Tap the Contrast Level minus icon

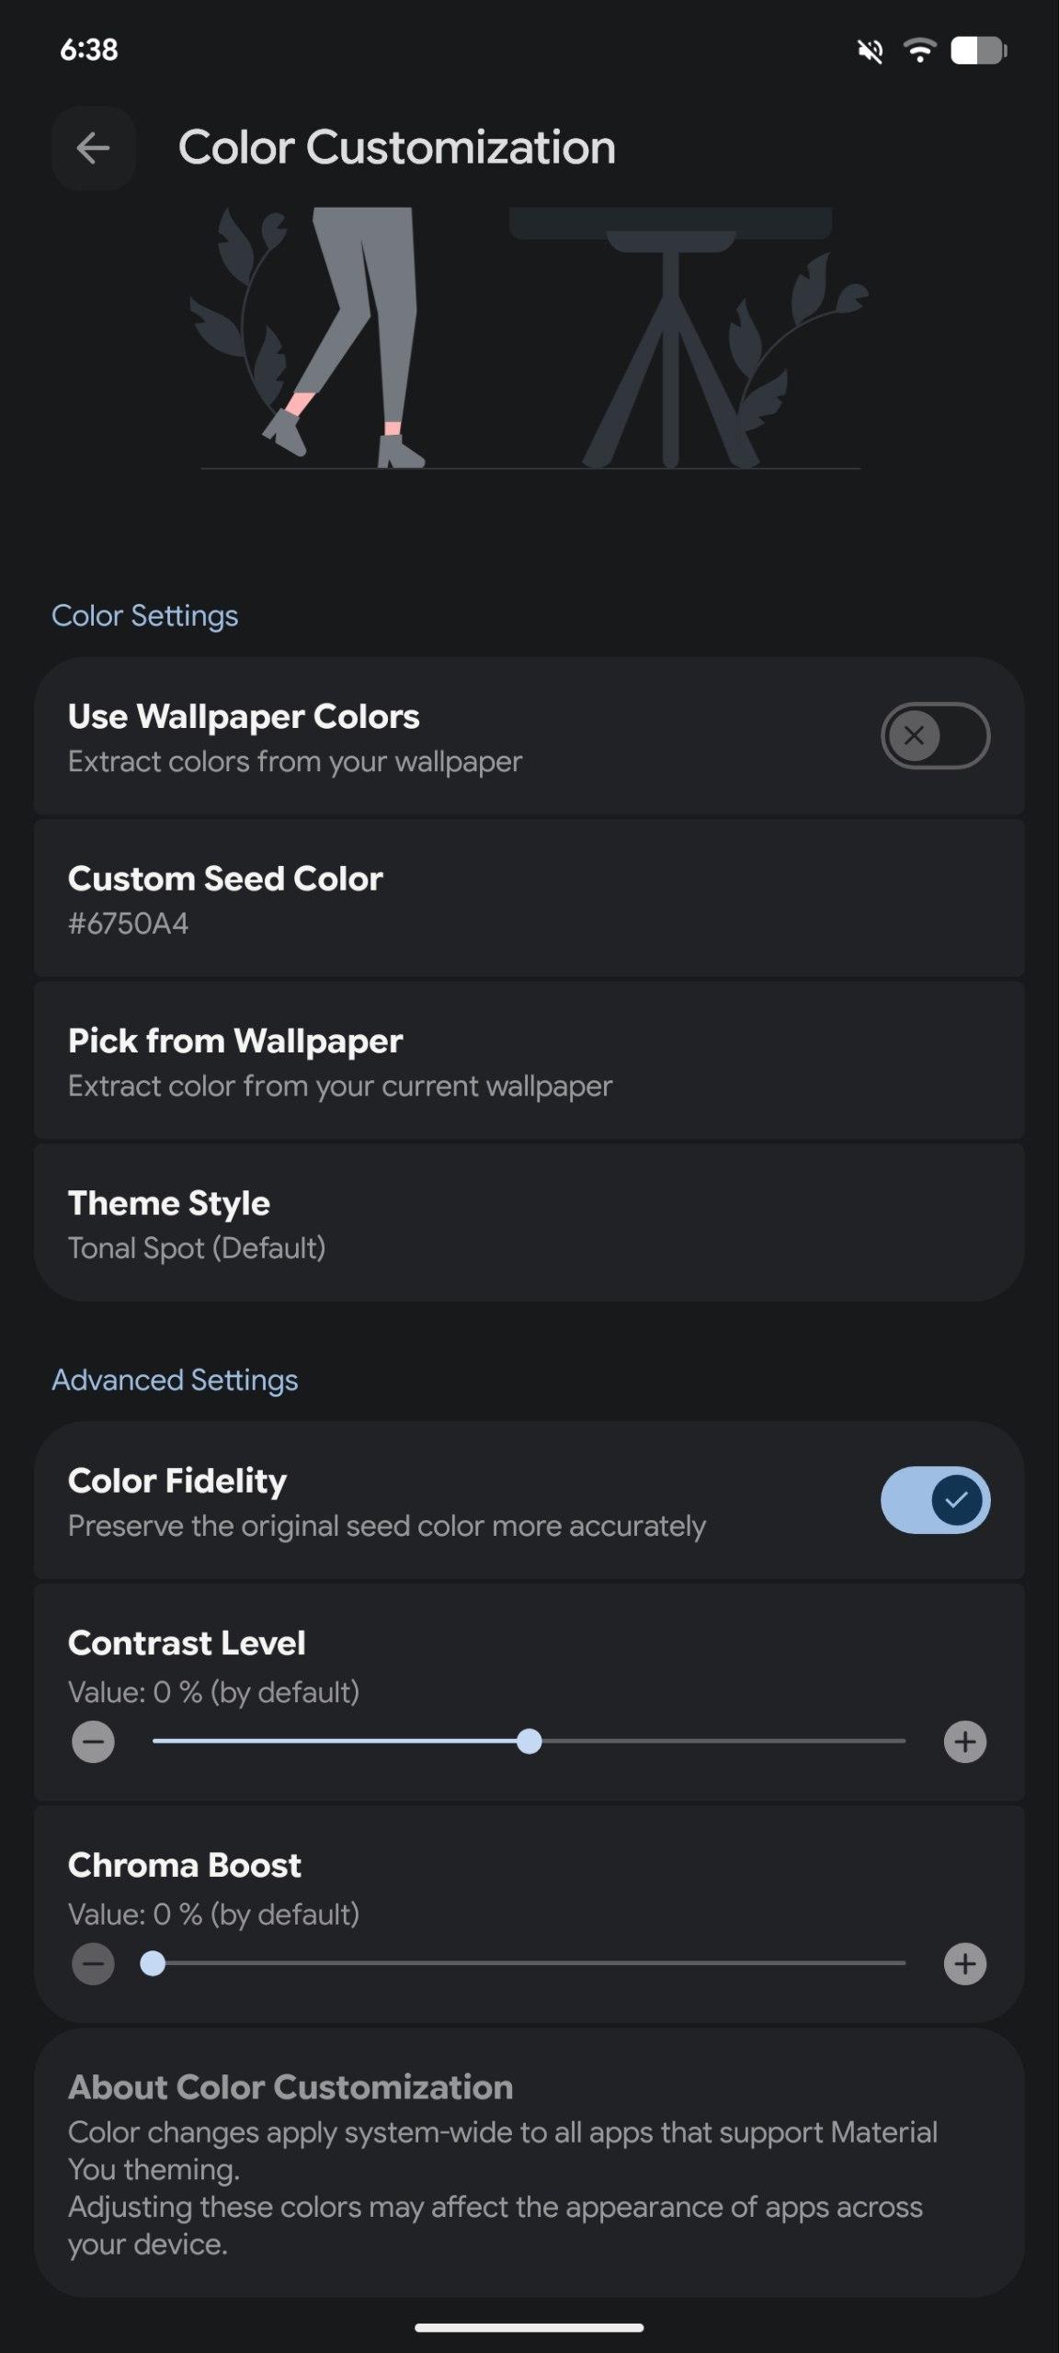93,1742
